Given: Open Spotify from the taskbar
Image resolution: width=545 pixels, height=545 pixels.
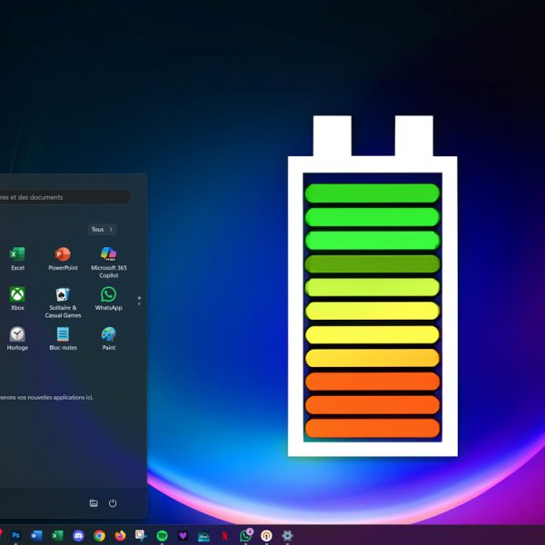Looking at the screenshot, I should click(162, 536).
